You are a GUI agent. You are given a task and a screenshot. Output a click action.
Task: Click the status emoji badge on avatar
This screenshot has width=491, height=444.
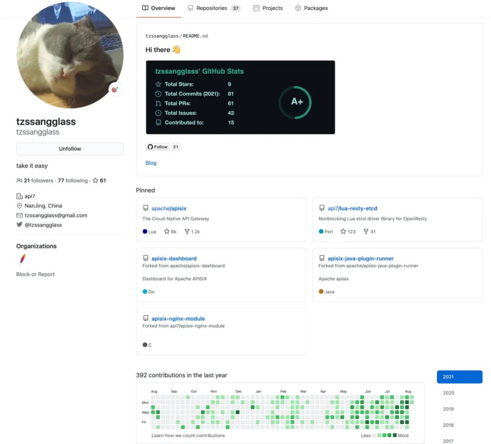[115, 90]
